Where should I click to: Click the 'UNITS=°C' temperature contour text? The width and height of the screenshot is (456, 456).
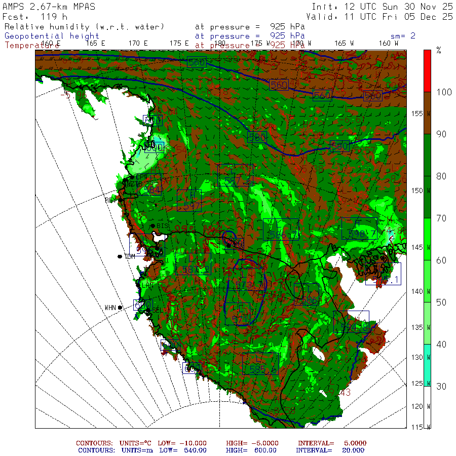[x=135, y=443]
